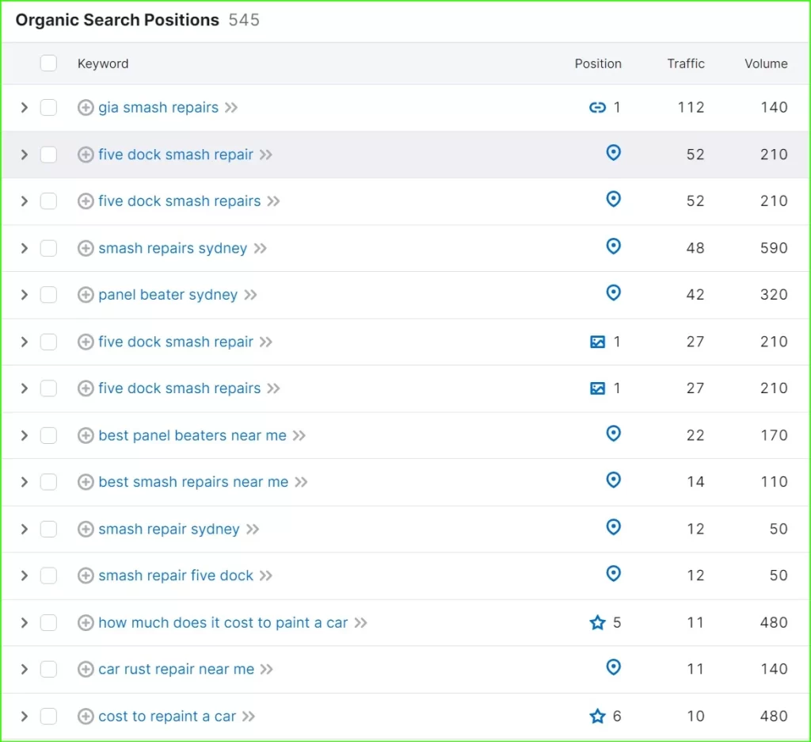Expand the "gia smash repairs" row

click(x=24, y=108)
